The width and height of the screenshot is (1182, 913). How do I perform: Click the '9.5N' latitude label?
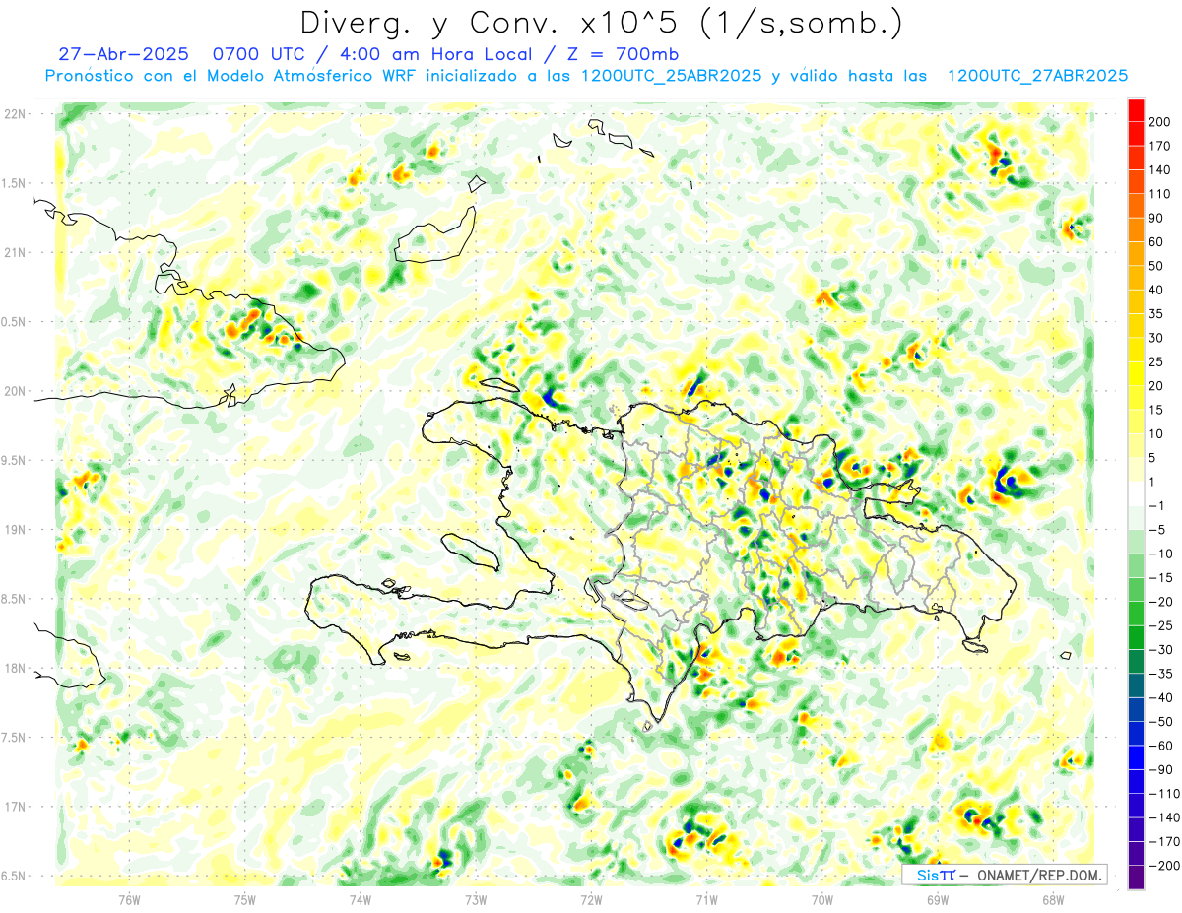(x=14, y=460)
